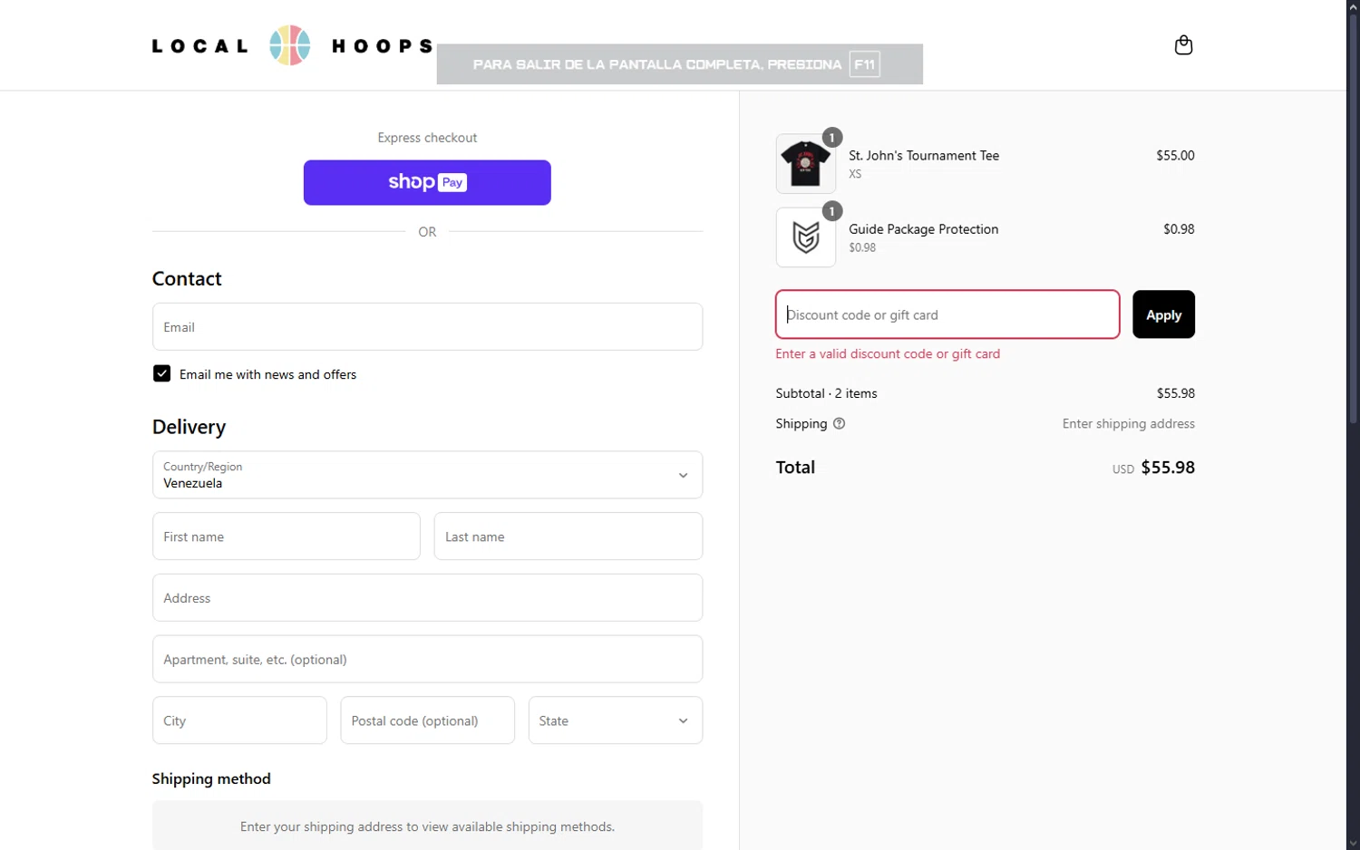Click the Apartment, suite, etc. field

(x=427, y=659)
